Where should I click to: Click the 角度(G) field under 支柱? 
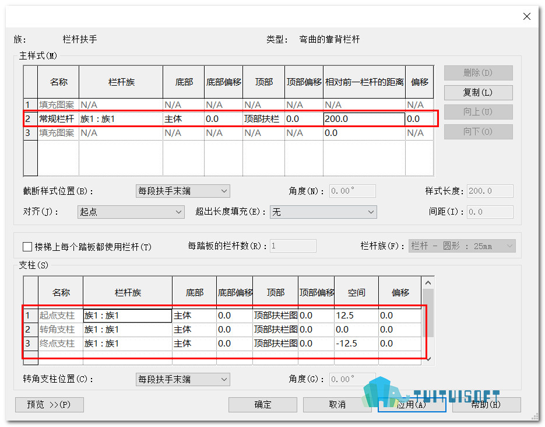point(353,379)
